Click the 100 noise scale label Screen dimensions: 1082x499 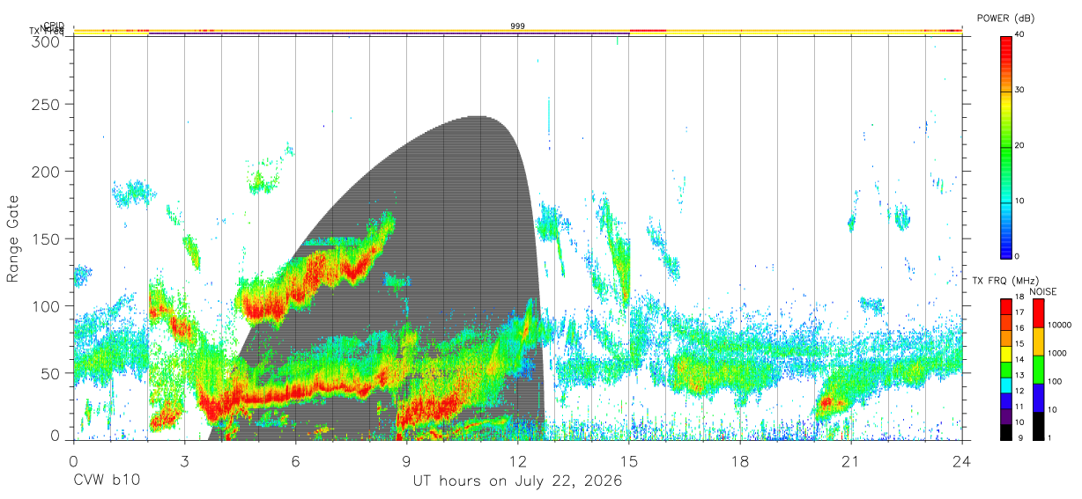click(x=1055, y=381)
